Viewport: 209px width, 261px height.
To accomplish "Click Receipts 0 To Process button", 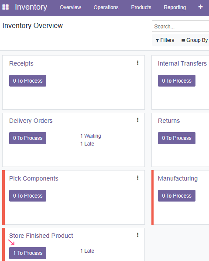I will (28, 81).
